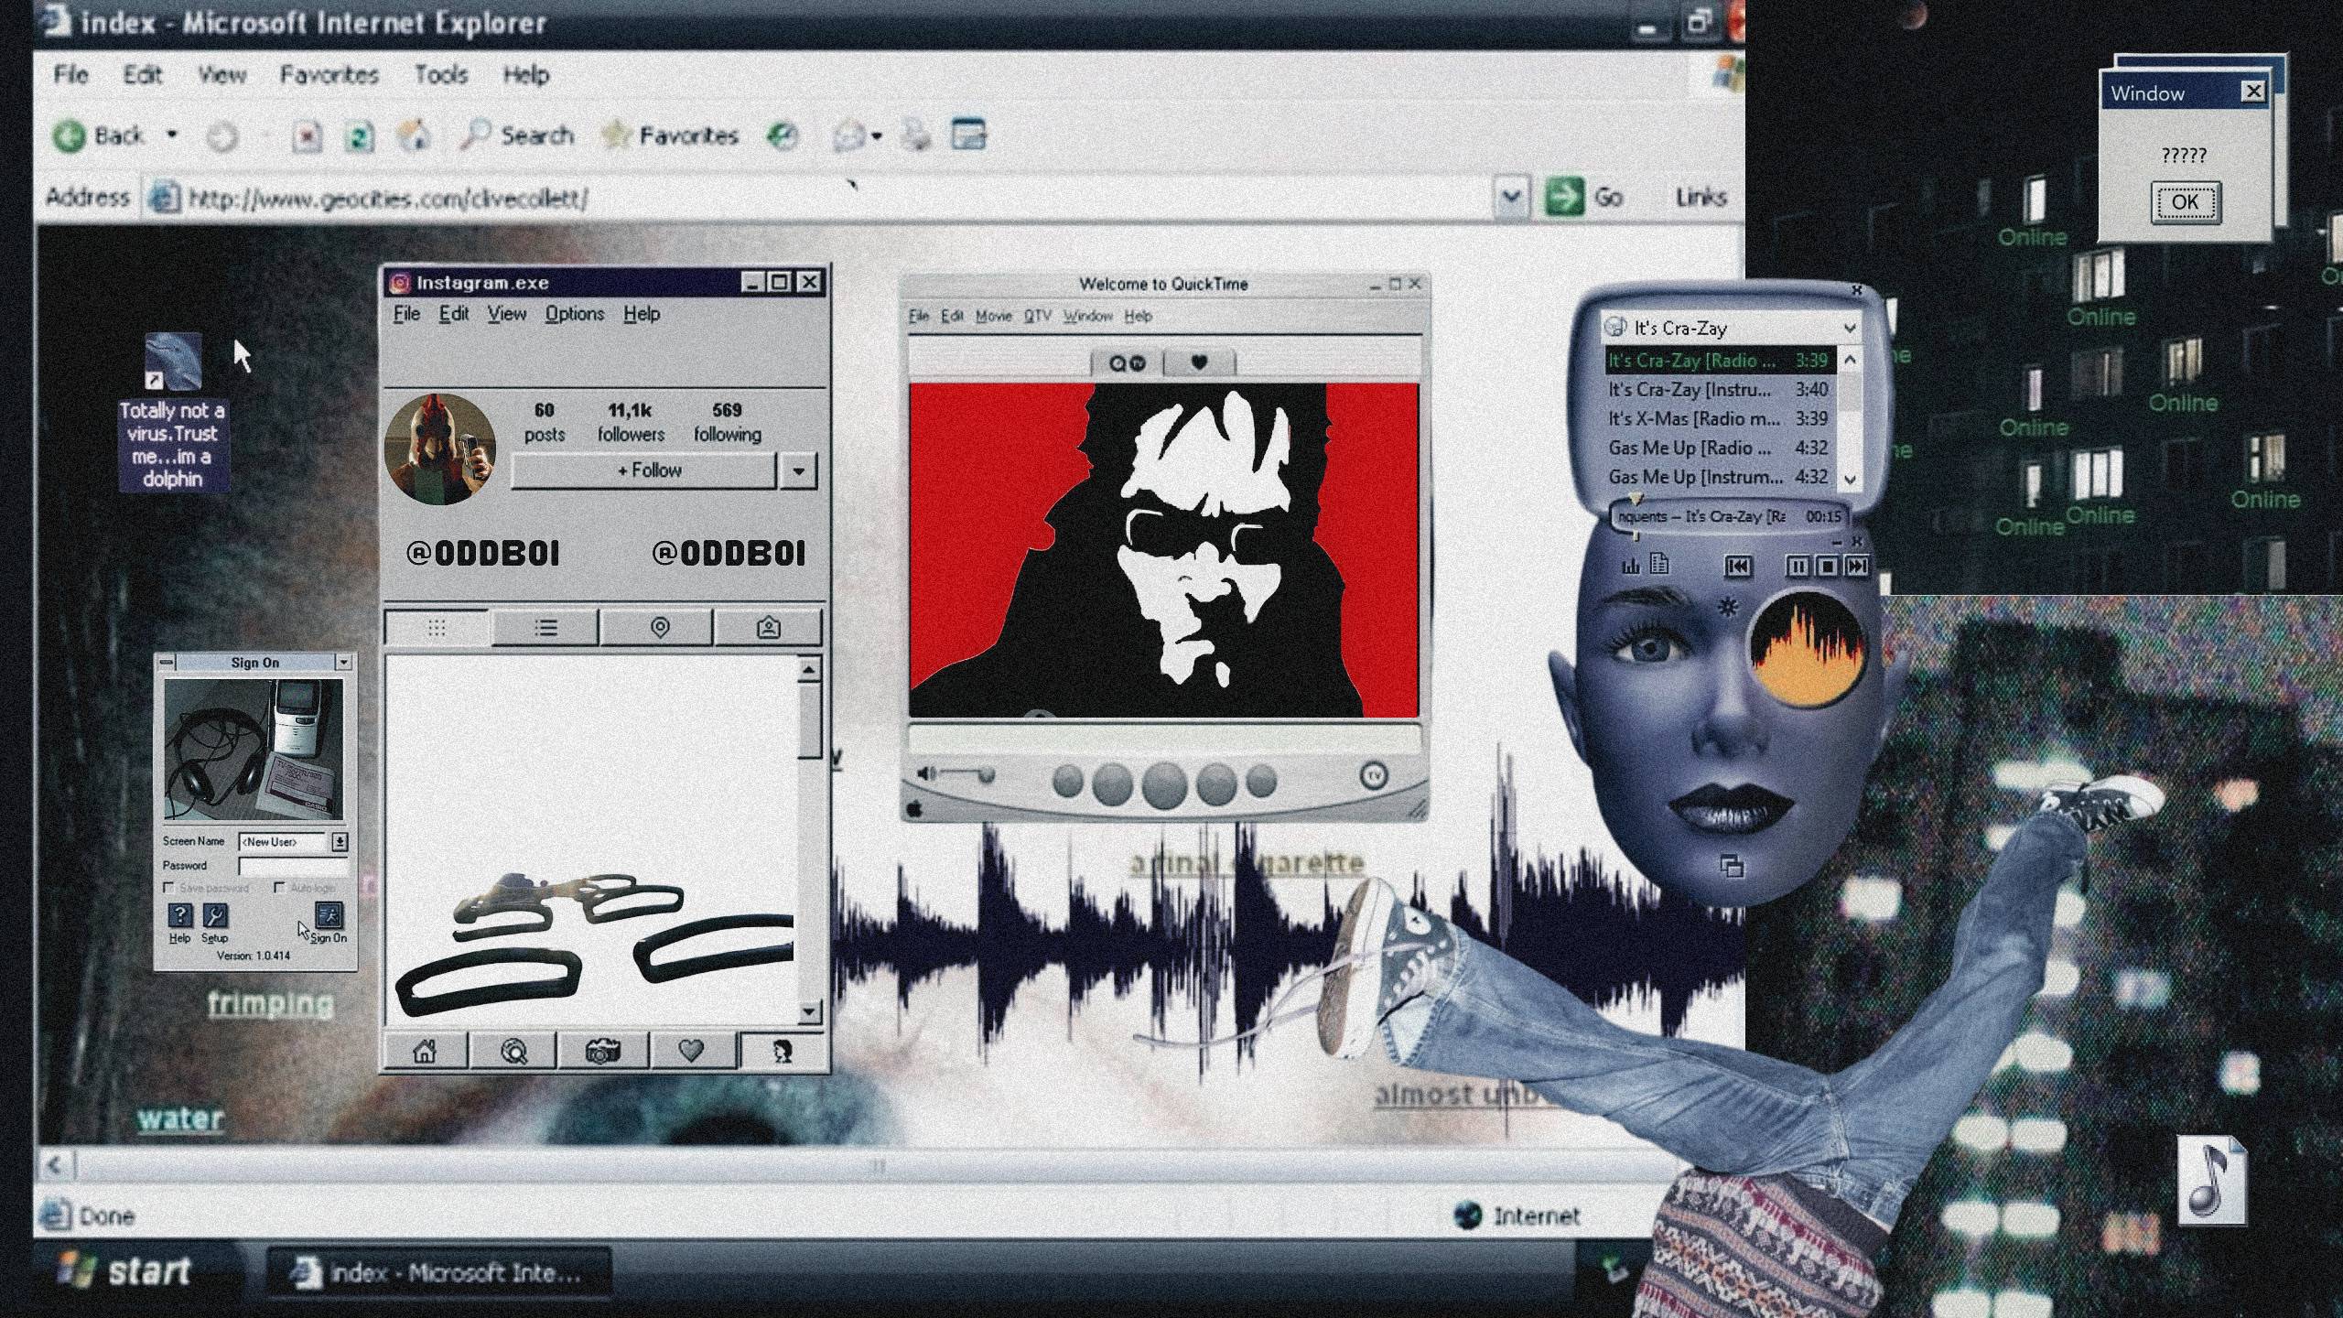This screenshot has width=2343, height=1318.
Task: Click the Mail envelope icon in IE toolbar
Action: coord(848,136)
